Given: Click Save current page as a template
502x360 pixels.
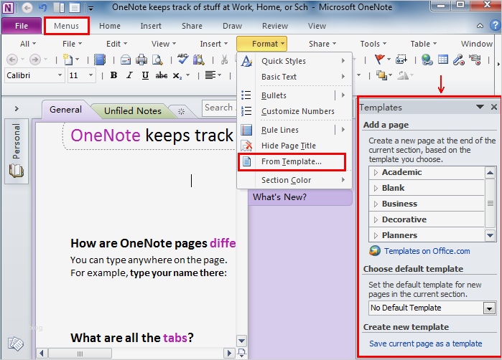Looking at the screenshot, I should point(425,344).
